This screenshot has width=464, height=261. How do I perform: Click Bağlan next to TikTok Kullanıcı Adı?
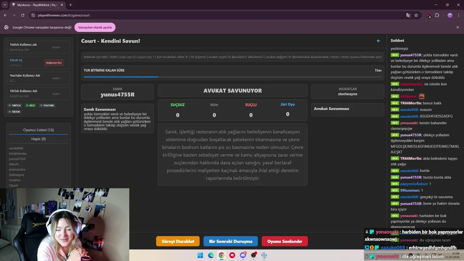click(56, 94)
